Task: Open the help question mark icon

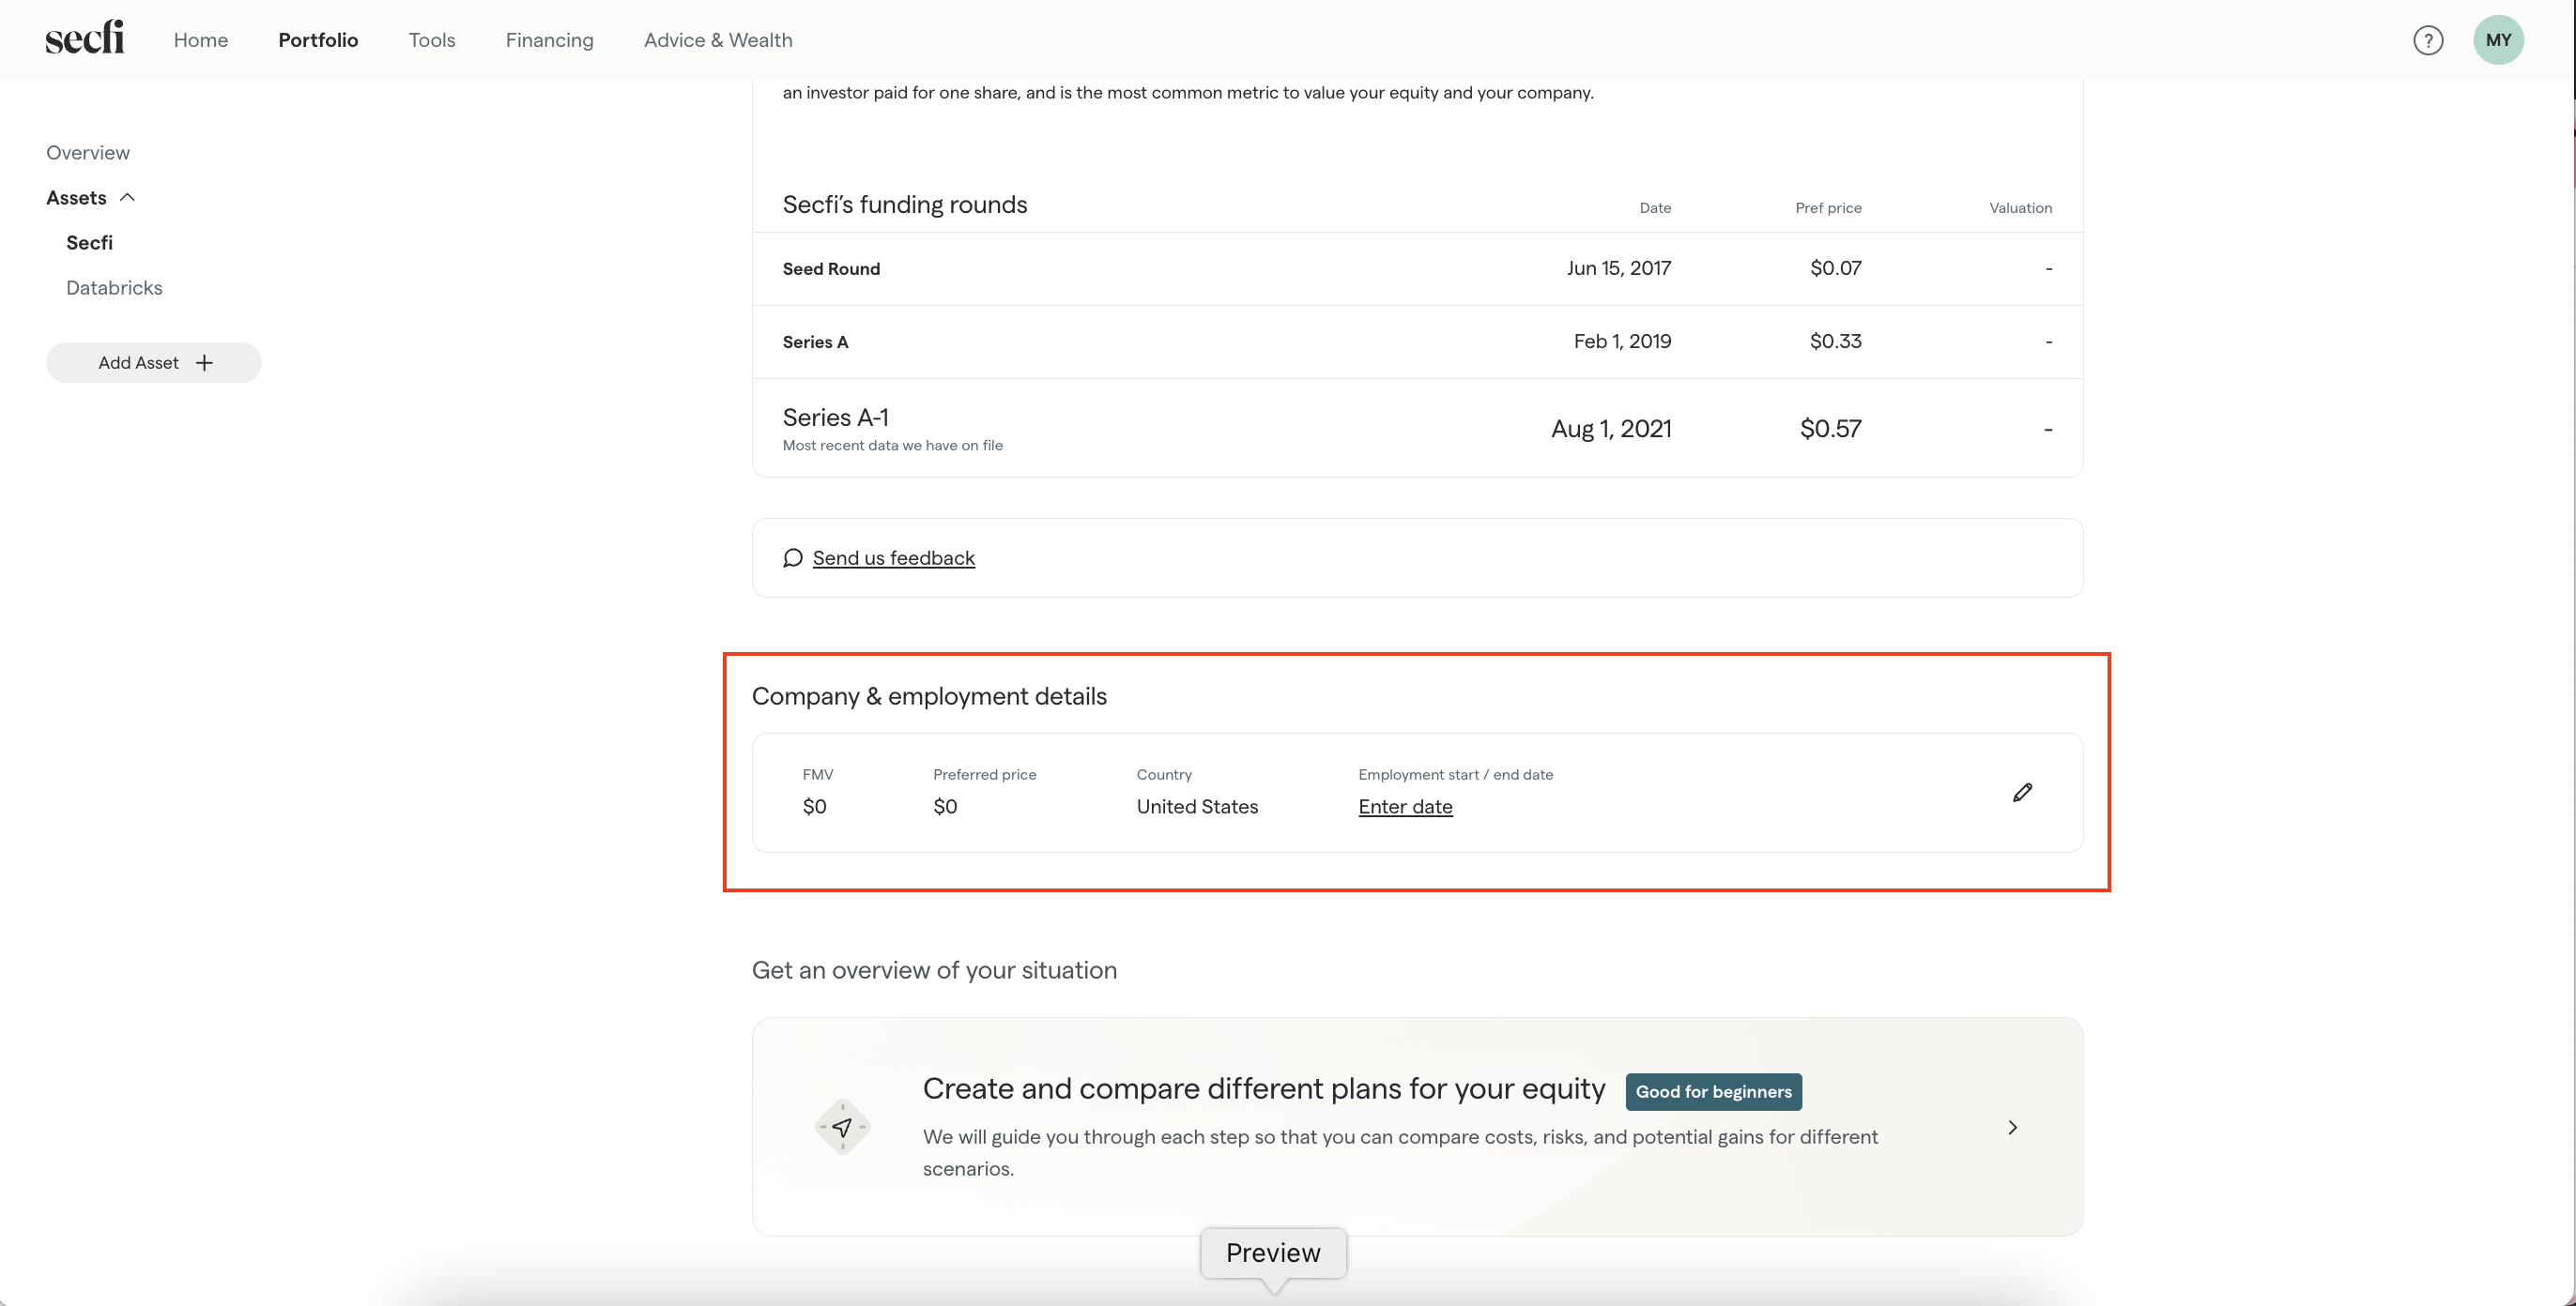Action: 2427,40
